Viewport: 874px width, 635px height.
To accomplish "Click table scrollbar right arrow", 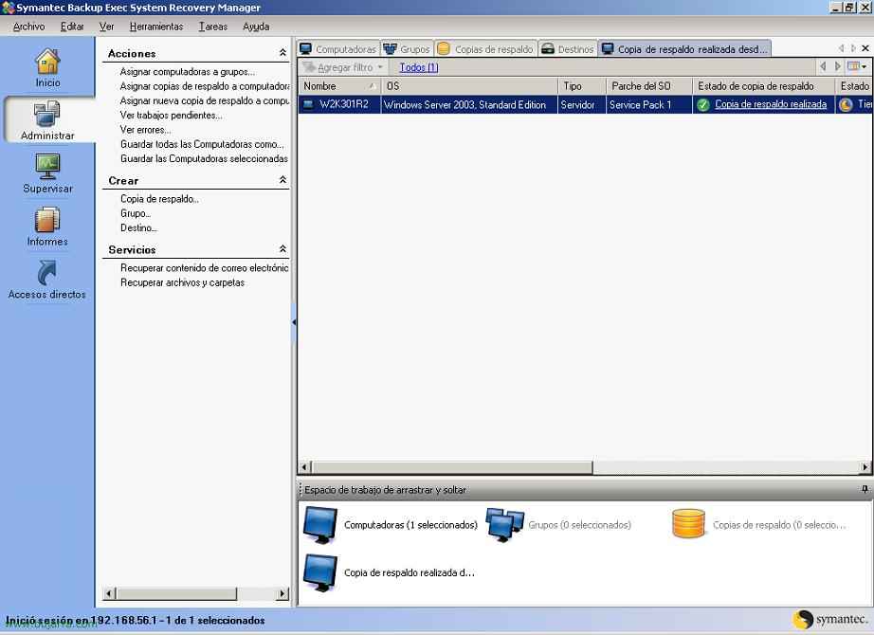I will (x=865, y=466).
